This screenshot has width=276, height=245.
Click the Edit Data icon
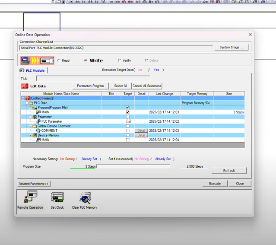point(25,86)
